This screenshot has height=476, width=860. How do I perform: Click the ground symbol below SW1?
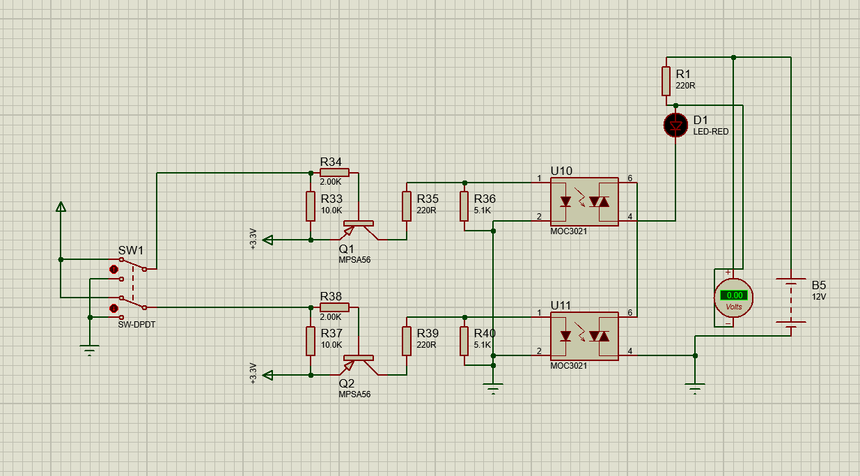tap(89, 351)
